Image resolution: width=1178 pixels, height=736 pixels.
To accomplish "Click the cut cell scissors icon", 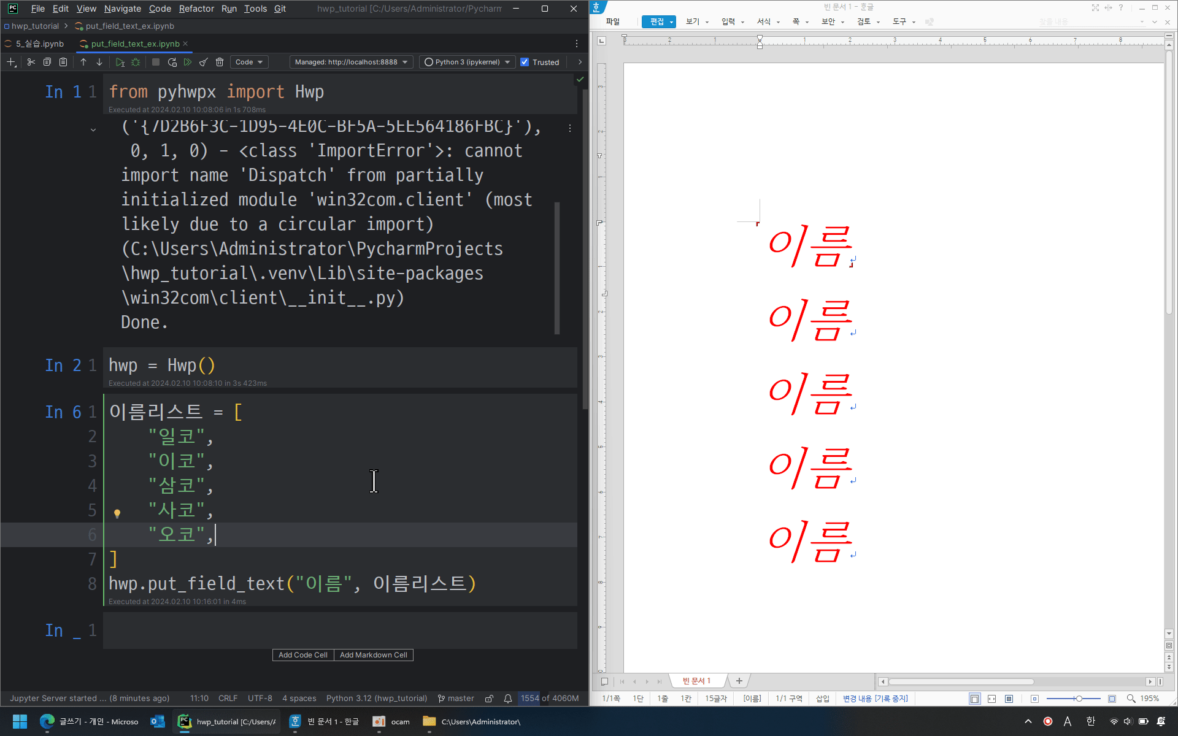I will coord(31,62).
